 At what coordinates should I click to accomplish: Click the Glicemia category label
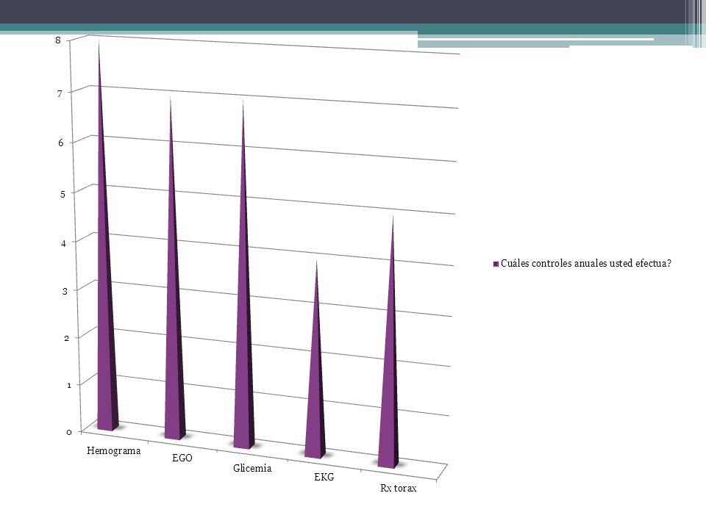point(252,468)
